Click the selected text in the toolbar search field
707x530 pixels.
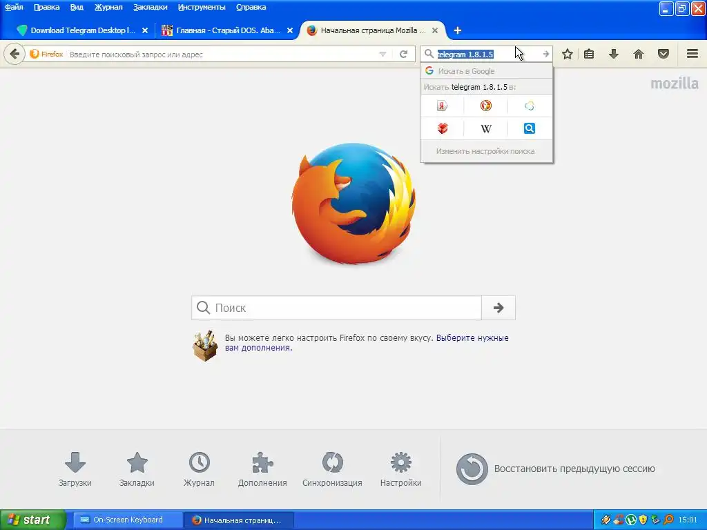[465, 54]
